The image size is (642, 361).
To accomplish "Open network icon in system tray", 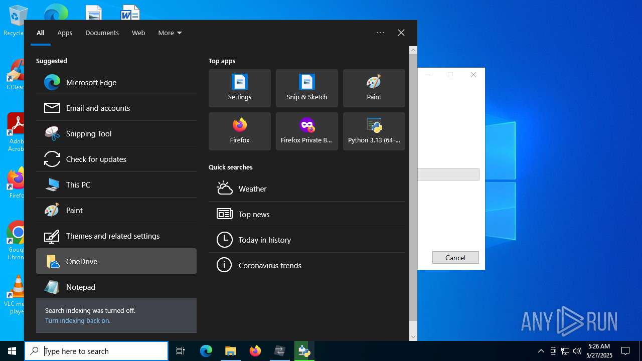I will [565, 351].
